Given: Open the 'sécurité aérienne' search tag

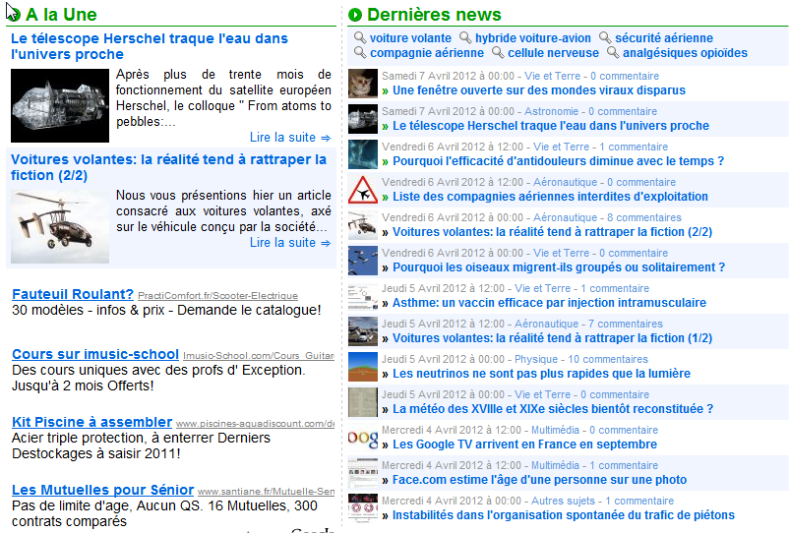Looking at the screenshot, I should 664,38.
